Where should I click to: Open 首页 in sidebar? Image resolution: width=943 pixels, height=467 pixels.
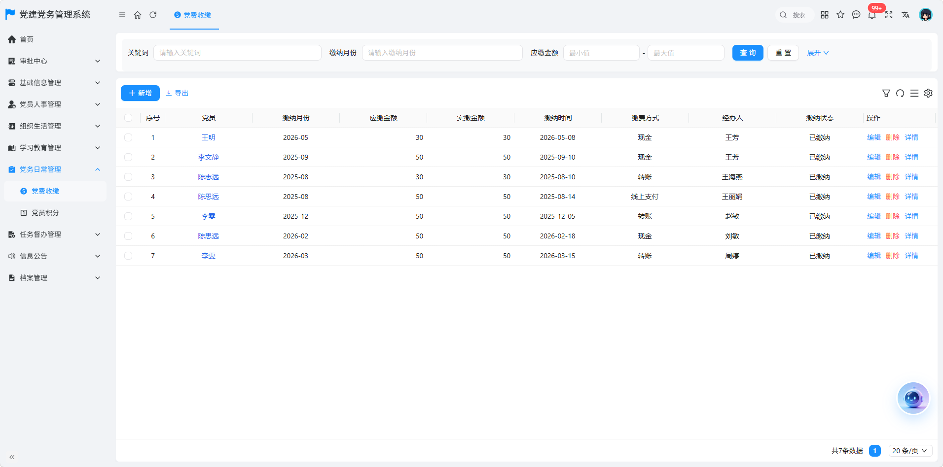pyautogui.click(x=54, y=39)
